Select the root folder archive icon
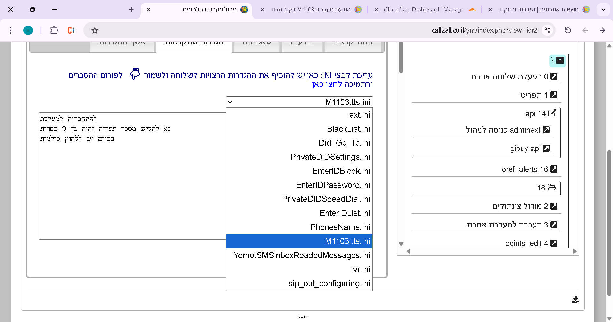The width and height of the screenshot is (613, 322). (560, 60)
